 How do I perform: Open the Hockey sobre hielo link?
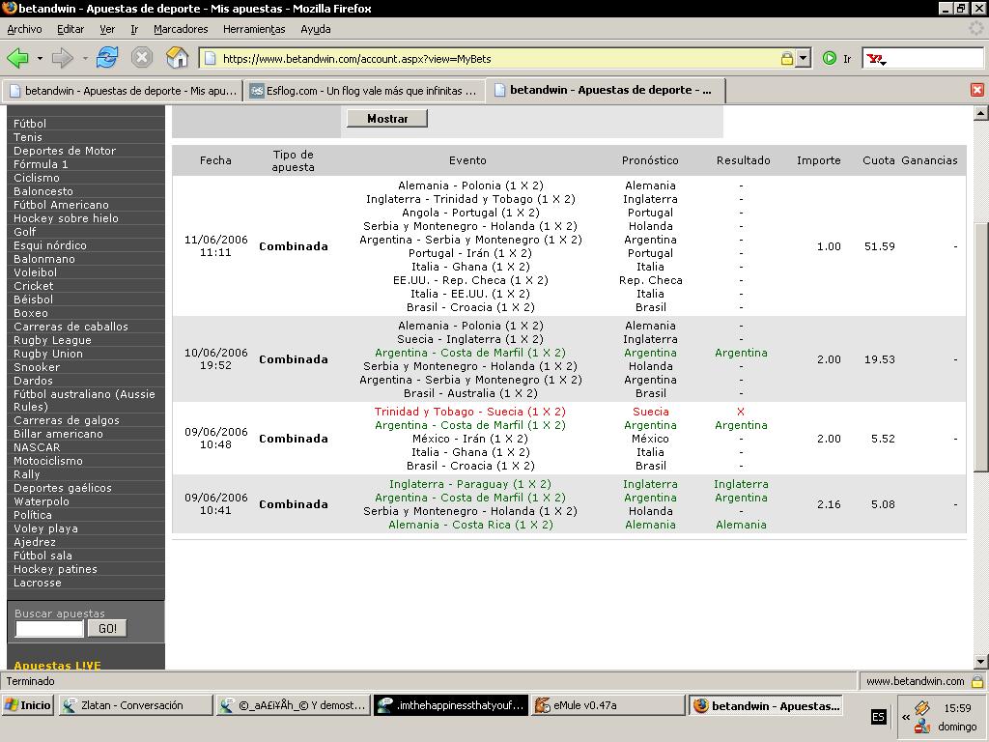66,218
